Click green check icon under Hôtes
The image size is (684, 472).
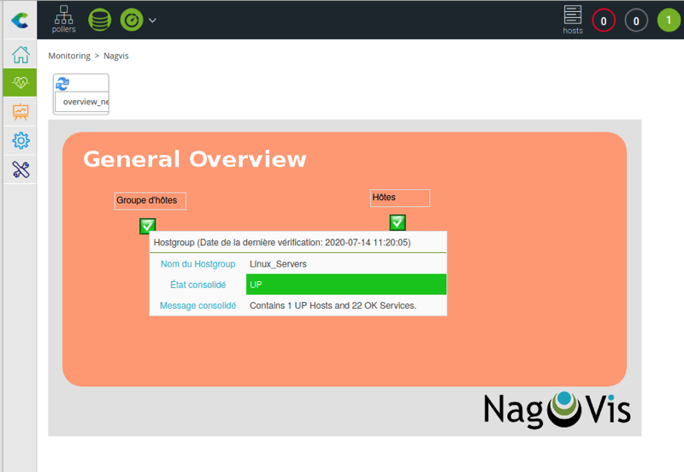(x=398, y=222)
